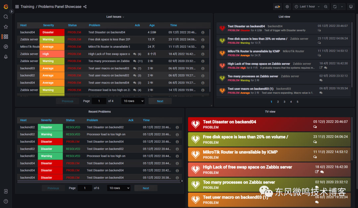
Task: Open Help question mark icon
Action: tap(6, 201)
